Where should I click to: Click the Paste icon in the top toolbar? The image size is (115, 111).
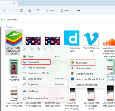13,11
